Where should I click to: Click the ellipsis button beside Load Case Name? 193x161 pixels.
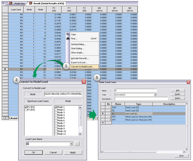point(78,144)
